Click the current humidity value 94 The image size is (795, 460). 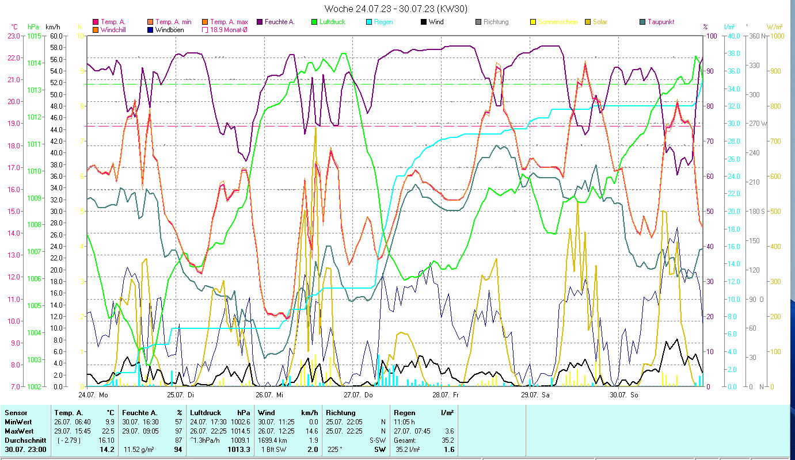point(178,450)
